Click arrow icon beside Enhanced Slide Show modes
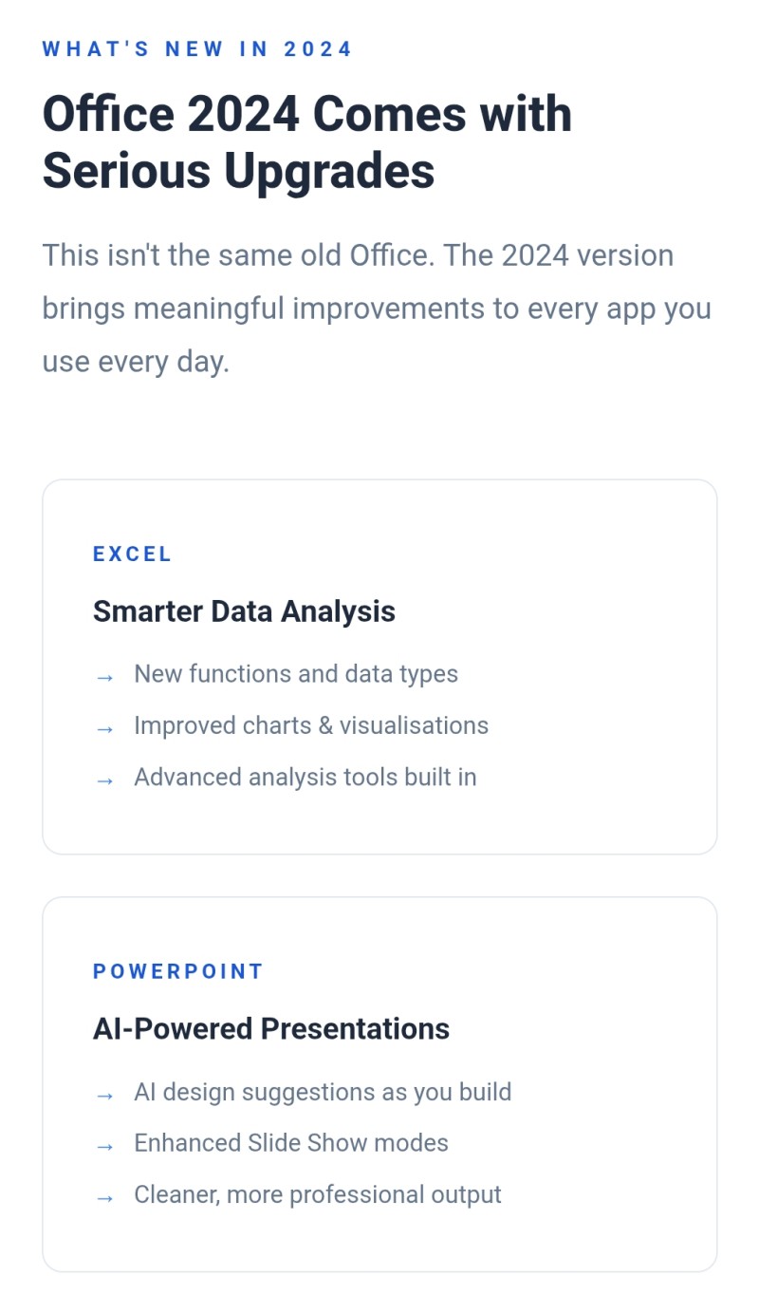759x1295 pixels. pyautogui.click(x=104, y=1146)
